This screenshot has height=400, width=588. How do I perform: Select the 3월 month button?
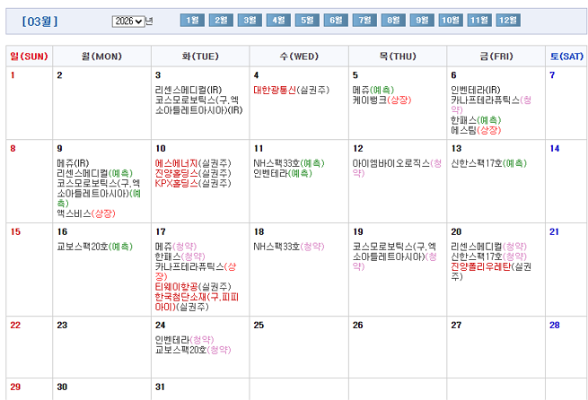(x=250, y=21)
